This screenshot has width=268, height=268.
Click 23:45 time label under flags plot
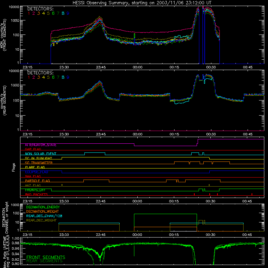coord(101,201)
